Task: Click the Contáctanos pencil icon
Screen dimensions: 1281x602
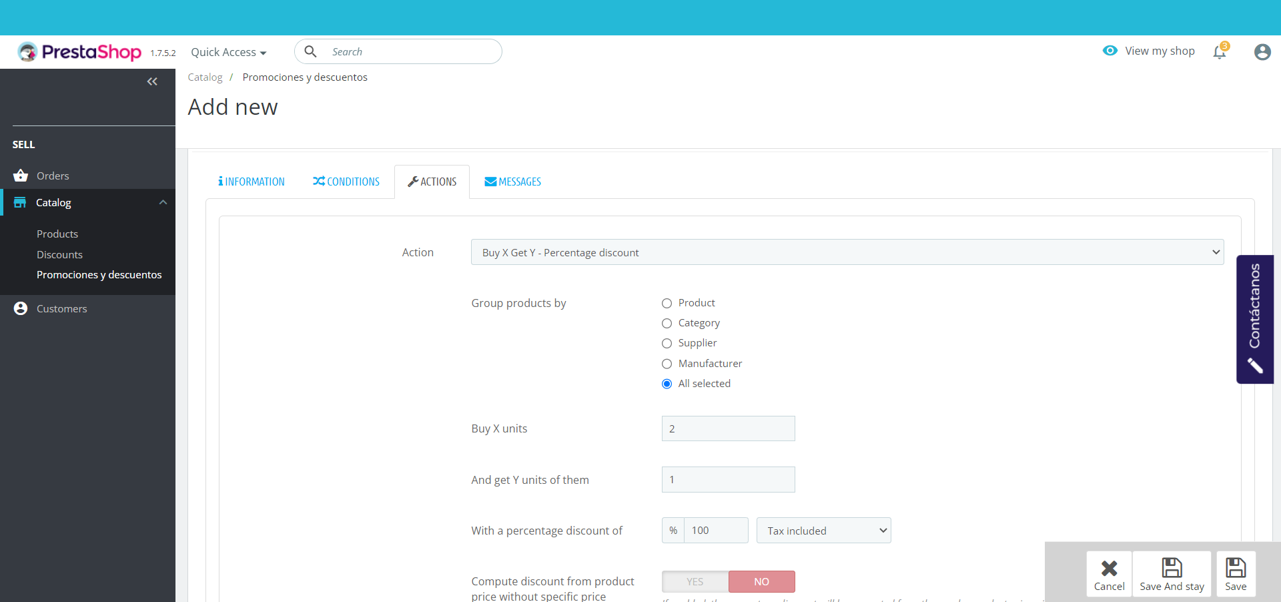Action: tap(1255, 366)
